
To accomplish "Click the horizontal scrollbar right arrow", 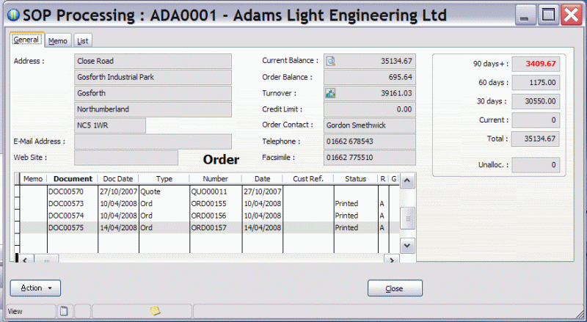I will pyautogui.click(x=392, y=259).
